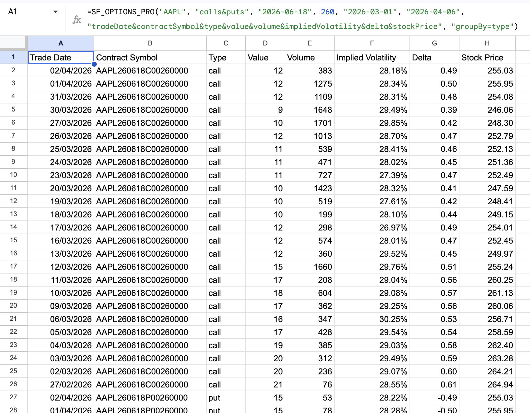Click the delta cell '0.61'
The height and width of the screenshot is (413, 530).
point(434,385)
